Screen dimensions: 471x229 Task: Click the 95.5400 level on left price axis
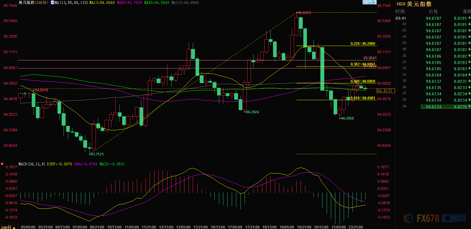[x=10, y=21]
